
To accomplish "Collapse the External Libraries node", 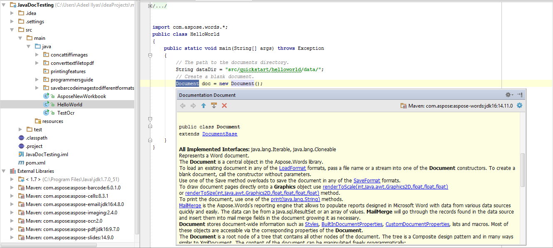I will 4,171.
